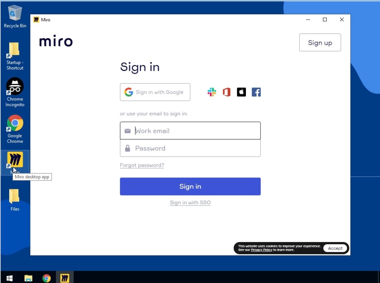Focus the Work email field
380x283 pixels.
(x=190, y=131)
